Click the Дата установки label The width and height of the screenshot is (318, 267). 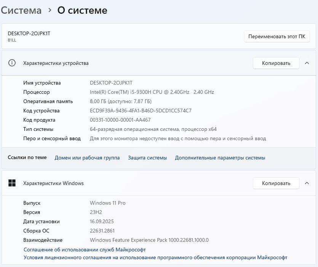click(42, 222)
